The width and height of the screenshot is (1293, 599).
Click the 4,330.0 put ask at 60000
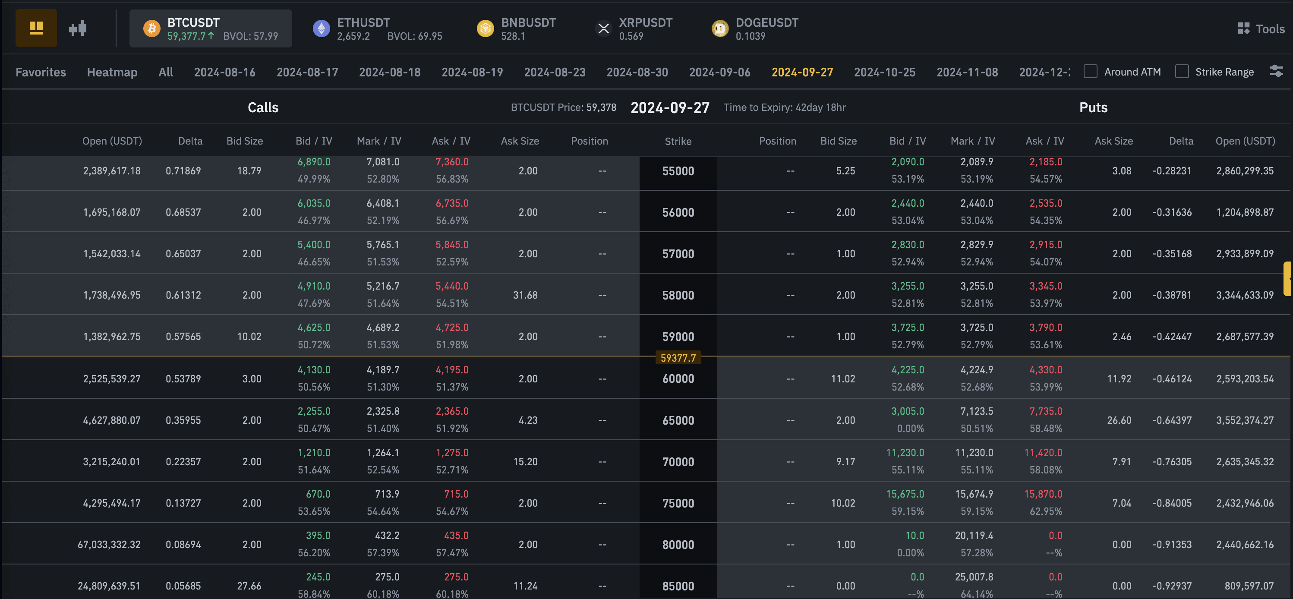click(x=1046, y=369)
